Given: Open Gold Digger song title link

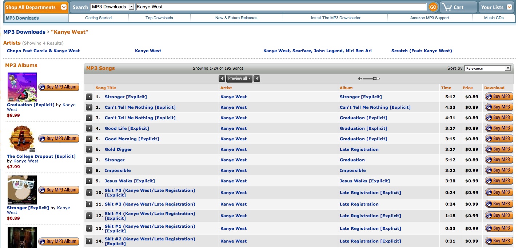Looking at the screenshot, I should click(x=118, y=149).
